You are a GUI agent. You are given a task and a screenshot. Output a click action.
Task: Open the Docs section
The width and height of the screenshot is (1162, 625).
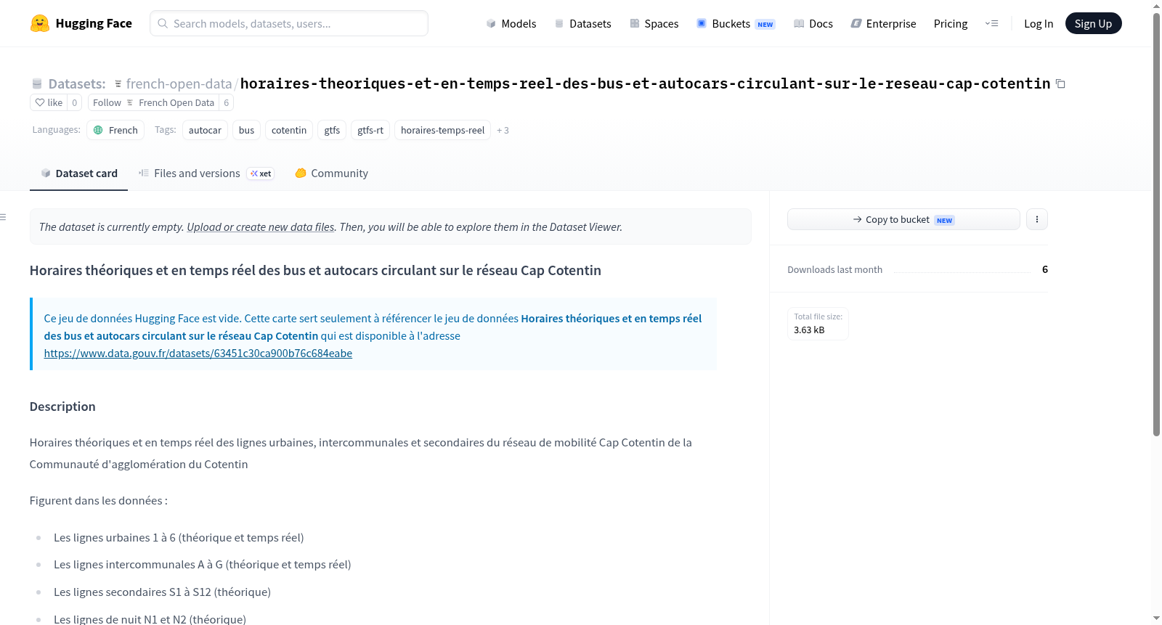click(813, 23)
